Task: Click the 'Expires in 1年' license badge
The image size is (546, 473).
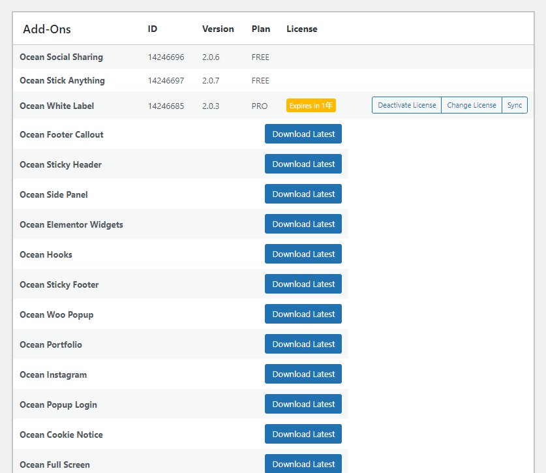Action: [311, 106]
